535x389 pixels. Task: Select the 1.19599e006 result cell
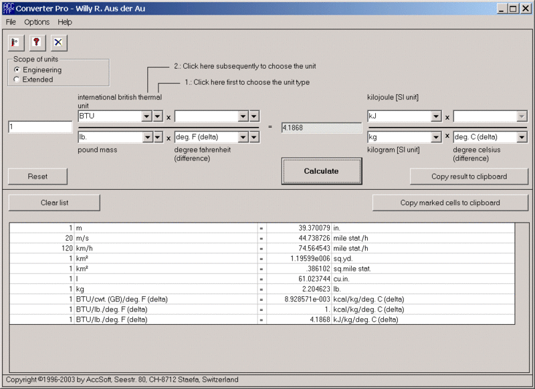coord(299,259)
